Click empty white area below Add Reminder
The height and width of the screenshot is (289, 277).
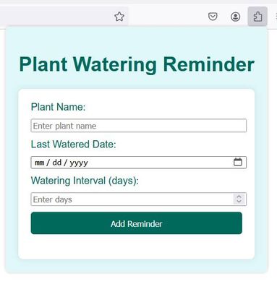coord(137,247)
